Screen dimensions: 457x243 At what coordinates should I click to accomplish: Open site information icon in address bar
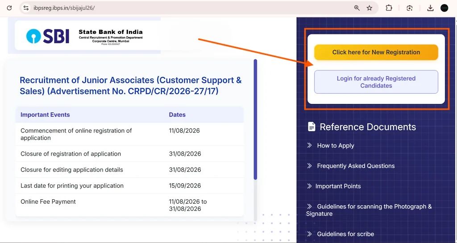tap(26, 8)
